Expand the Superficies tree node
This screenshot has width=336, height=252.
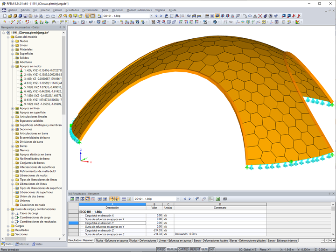tap(13, 54)
